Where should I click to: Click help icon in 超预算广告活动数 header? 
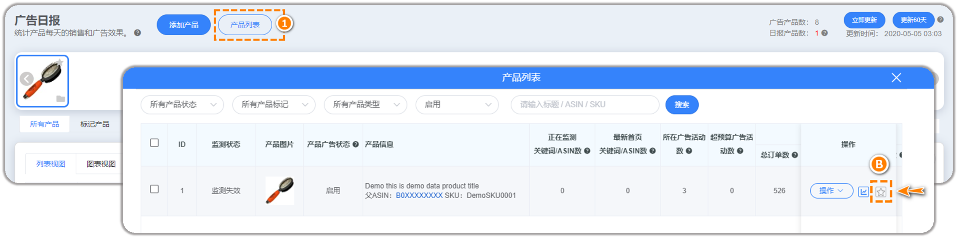point(740,151)
